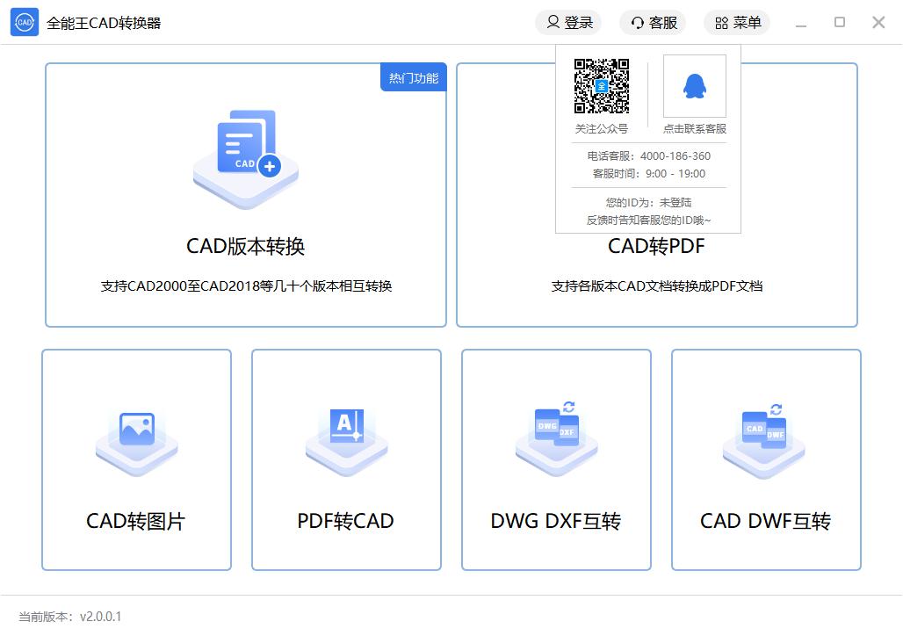
Task: Click the app logo in title bar
Action: [25, 23]
